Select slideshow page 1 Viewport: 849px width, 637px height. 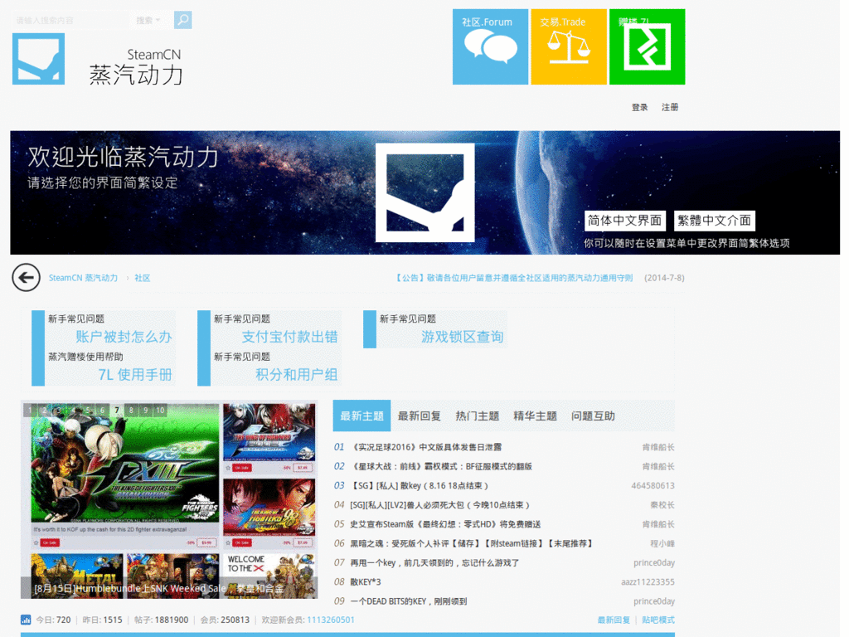(x=30, y=411)
